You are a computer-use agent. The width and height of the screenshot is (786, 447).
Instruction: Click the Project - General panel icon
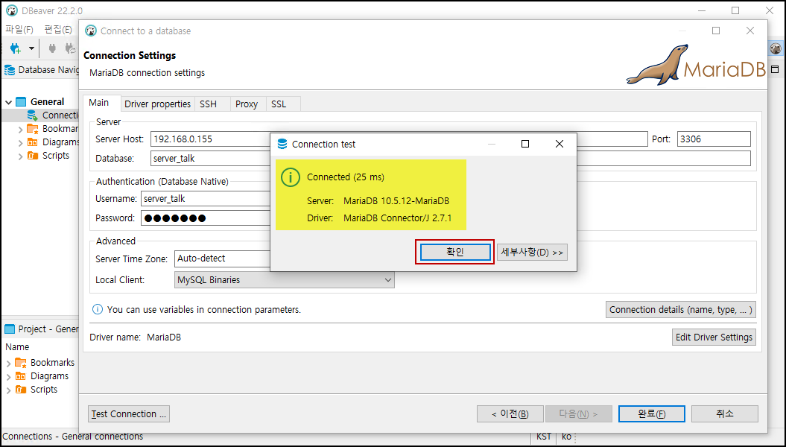[x=10, y=329]
